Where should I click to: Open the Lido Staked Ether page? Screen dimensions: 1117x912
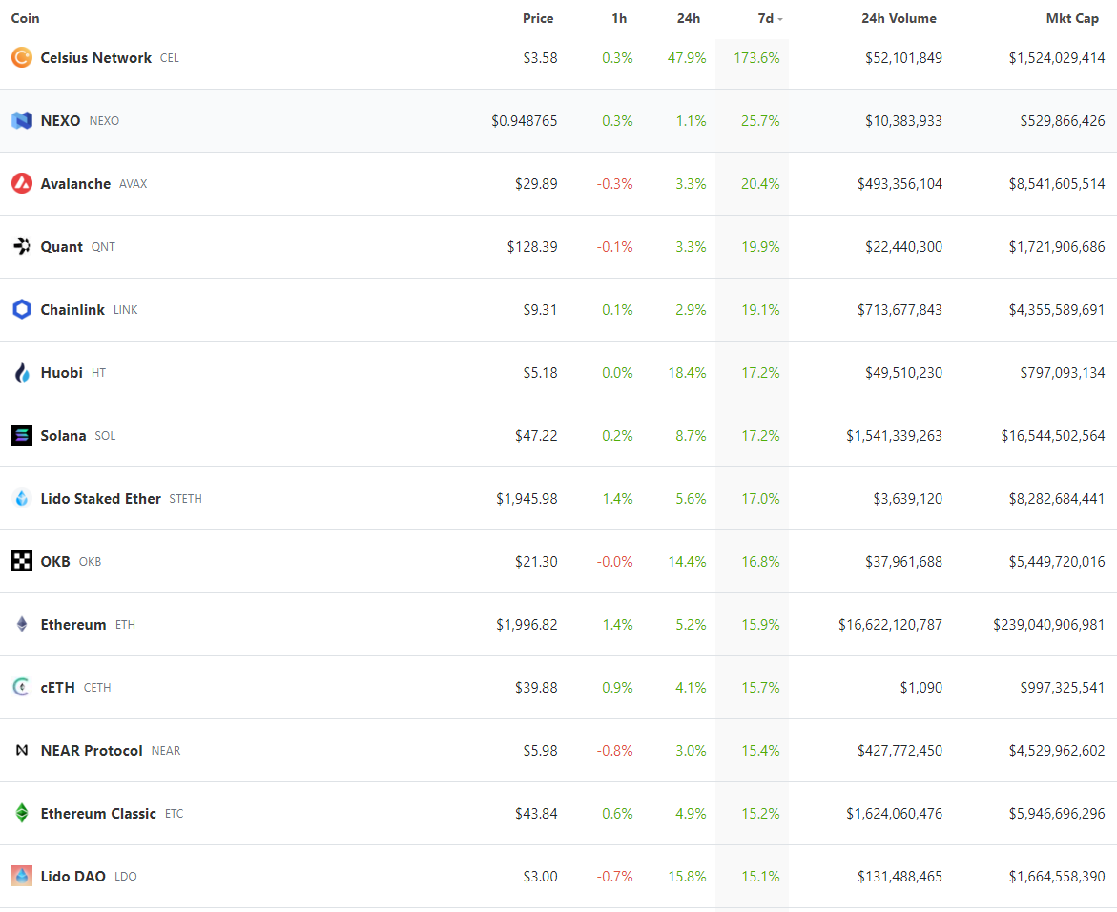click(100, 499)
